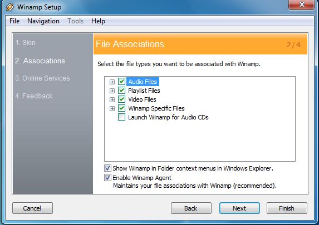Uncheck the Audio Files checkbox

122,82
